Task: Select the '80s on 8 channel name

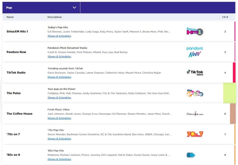Action: tap(13, 155)
